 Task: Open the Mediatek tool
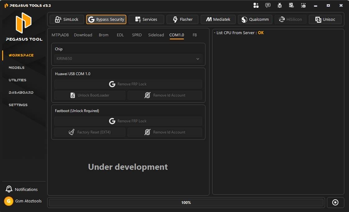point(218,19)
